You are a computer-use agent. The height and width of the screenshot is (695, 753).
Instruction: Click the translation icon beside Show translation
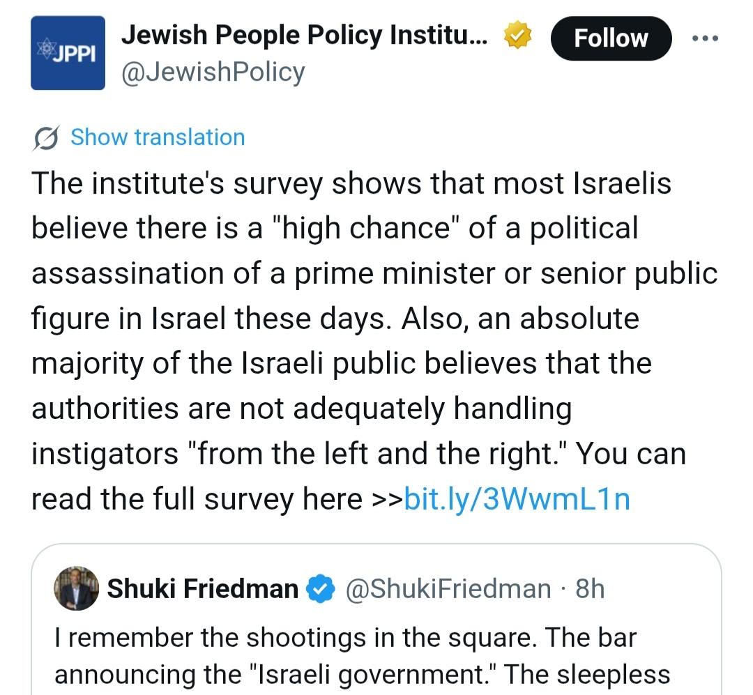coord(47,137)
